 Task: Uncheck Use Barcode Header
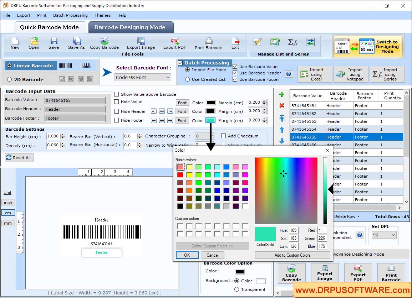235,73
